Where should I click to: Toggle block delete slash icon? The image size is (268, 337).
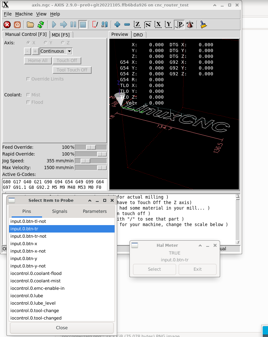tap(95, 25)
